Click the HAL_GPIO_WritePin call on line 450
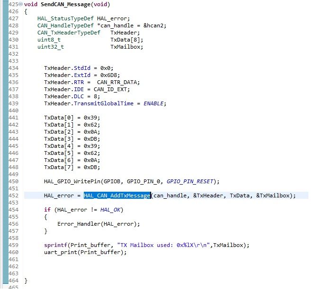The image size is (316, 289). 72,181
